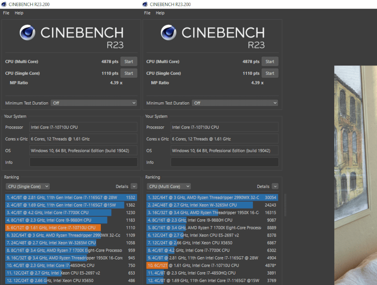Open Minimum Test Duration dropdown in left window
Viewport: 377px width, 285px height.
[94, 103]
